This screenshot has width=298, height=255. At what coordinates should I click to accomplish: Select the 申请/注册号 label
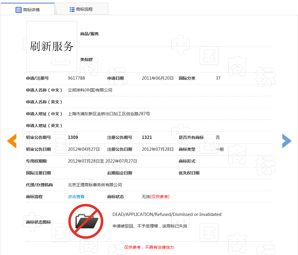tap(37, 78)
